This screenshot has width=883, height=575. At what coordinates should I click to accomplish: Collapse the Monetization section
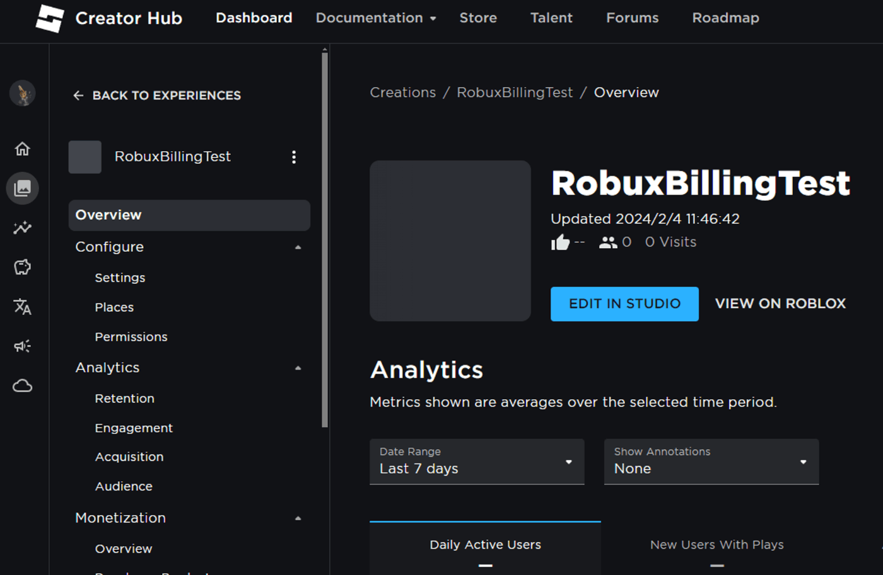click(298, 519)
